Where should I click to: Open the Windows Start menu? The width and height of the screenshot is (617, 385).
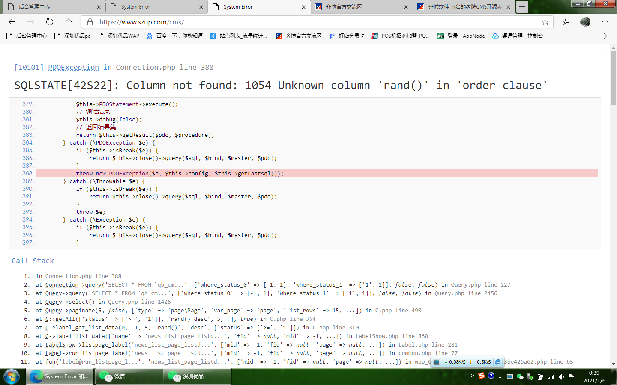point(12,376)
